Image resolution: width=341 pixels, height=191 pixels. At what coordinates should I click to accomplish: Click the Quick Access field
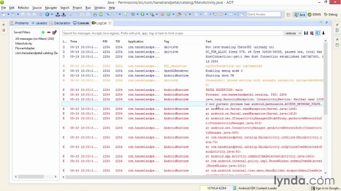(264, 14)
